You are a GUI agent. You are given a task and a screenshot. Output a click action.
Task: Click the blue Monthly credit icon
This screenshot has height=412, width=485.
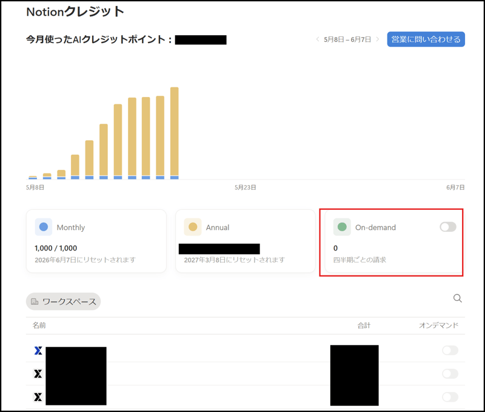click(44, 227)
